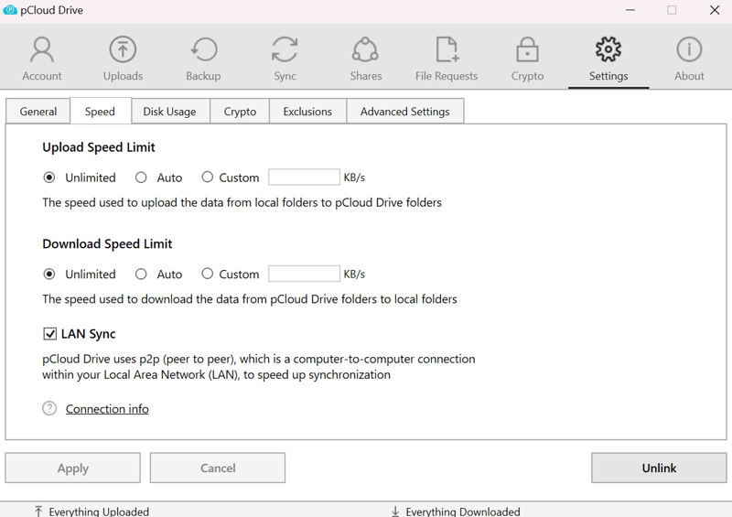732x517 pixels.
Task: Open the Sync section icon
Action: coord(285,49)
